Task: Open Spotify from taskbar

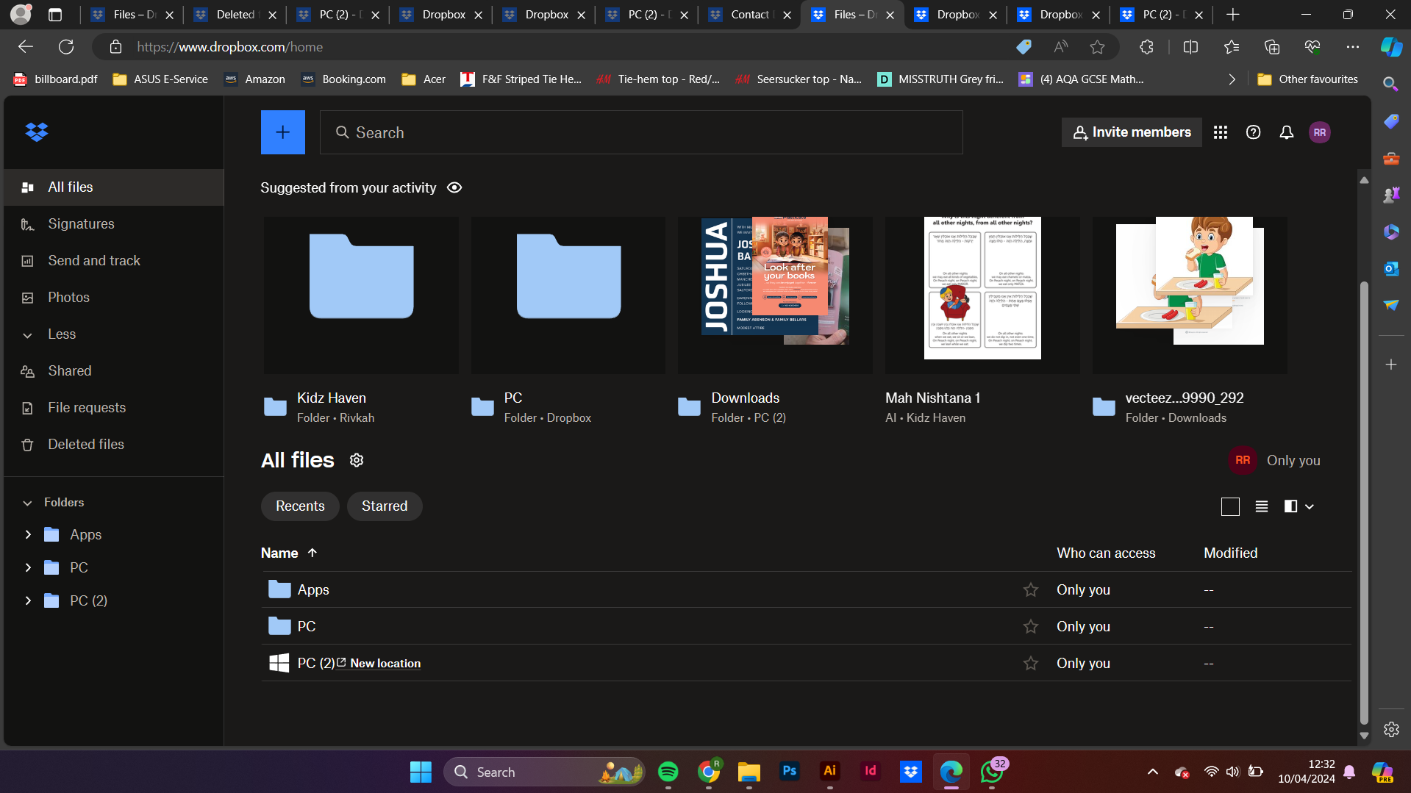Action: [668, 772]
